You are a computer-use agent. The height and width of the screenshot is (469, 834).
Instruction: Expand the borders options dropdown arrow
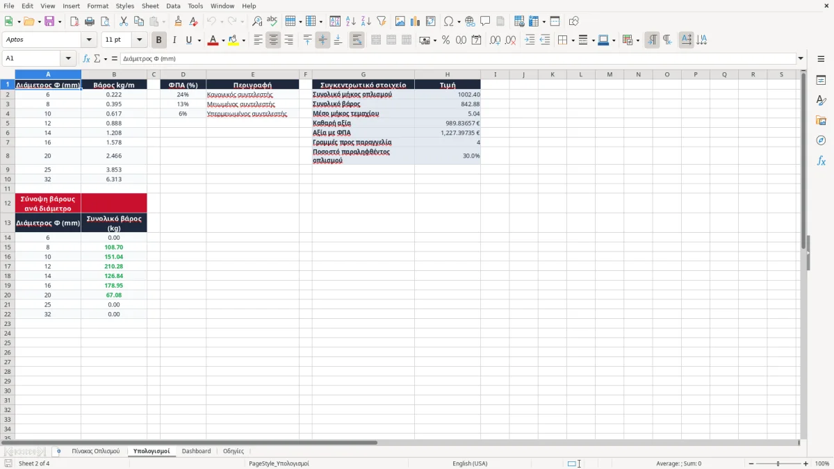click(573, 40)
